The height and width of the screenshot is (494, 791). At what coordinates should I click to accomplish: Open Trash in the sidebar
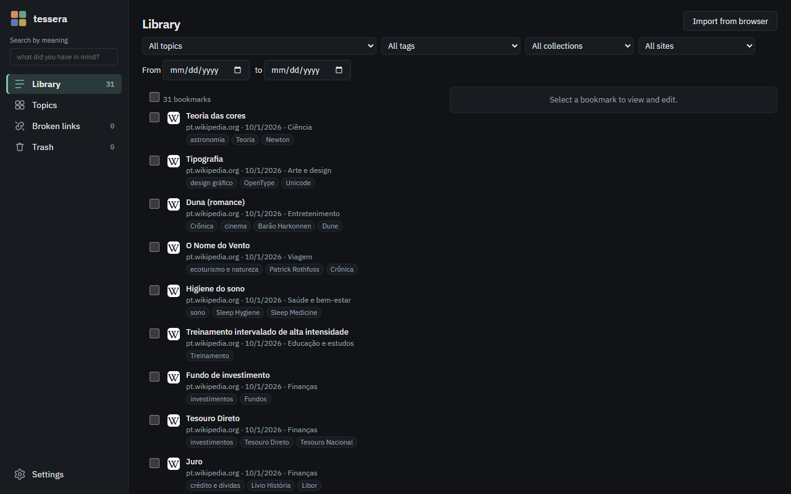coord(64,147)
